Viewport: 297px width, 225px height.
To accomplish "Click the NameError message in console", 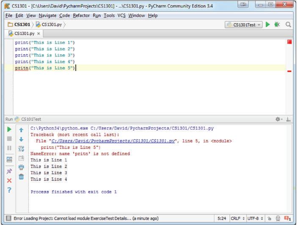I will 80,154.
